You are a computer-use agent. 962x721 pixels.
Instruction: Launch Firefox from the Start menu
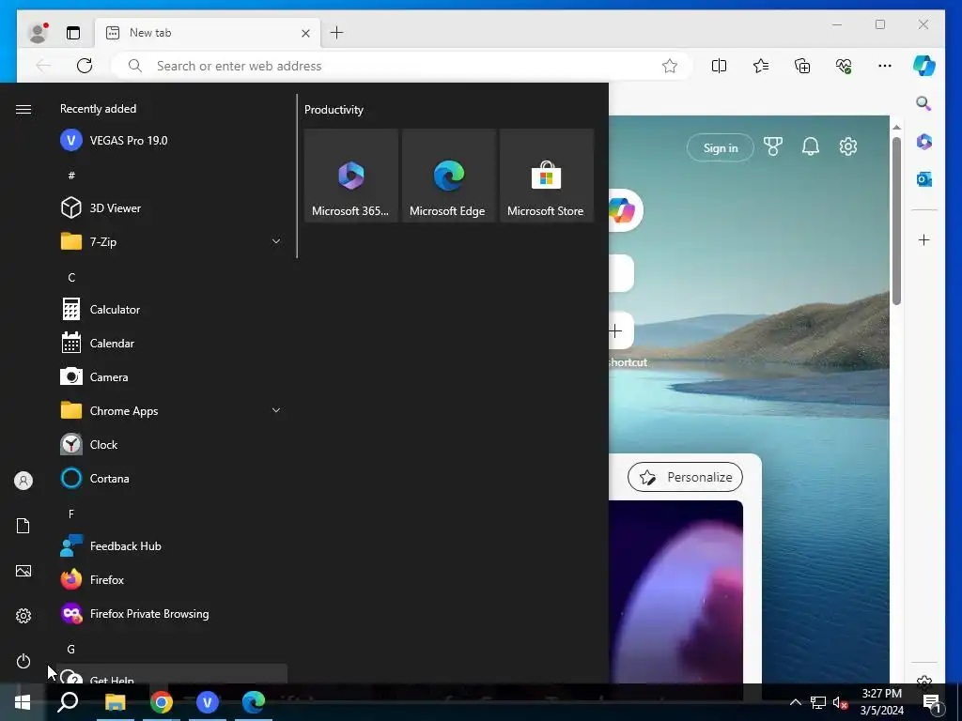click(172, 578)
